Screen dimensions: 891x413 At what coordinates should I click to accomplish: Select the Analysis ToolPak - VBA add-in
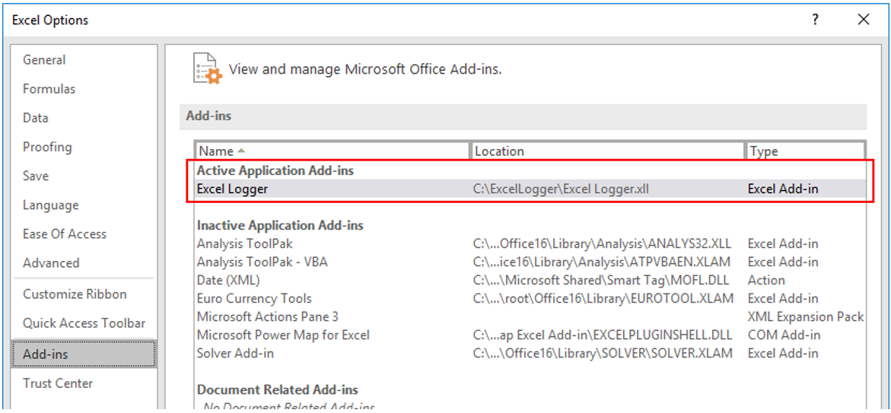[263, 262]
